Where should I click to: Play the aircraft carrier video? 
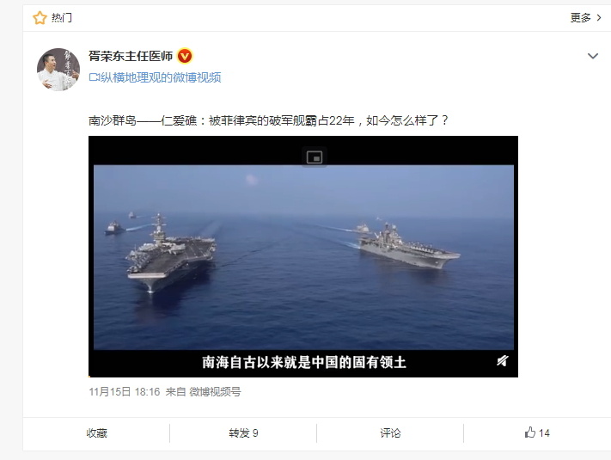(x=303, y=256)
